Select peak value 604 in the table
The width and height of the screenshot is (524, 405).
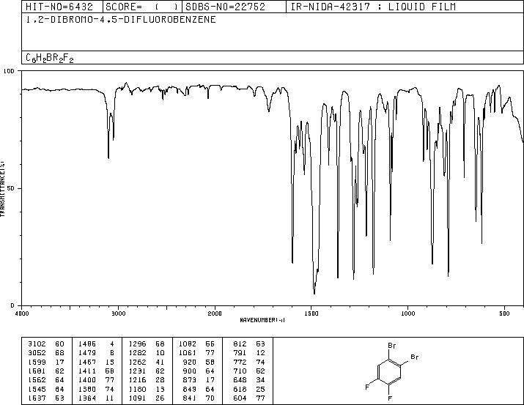(240, 398)
